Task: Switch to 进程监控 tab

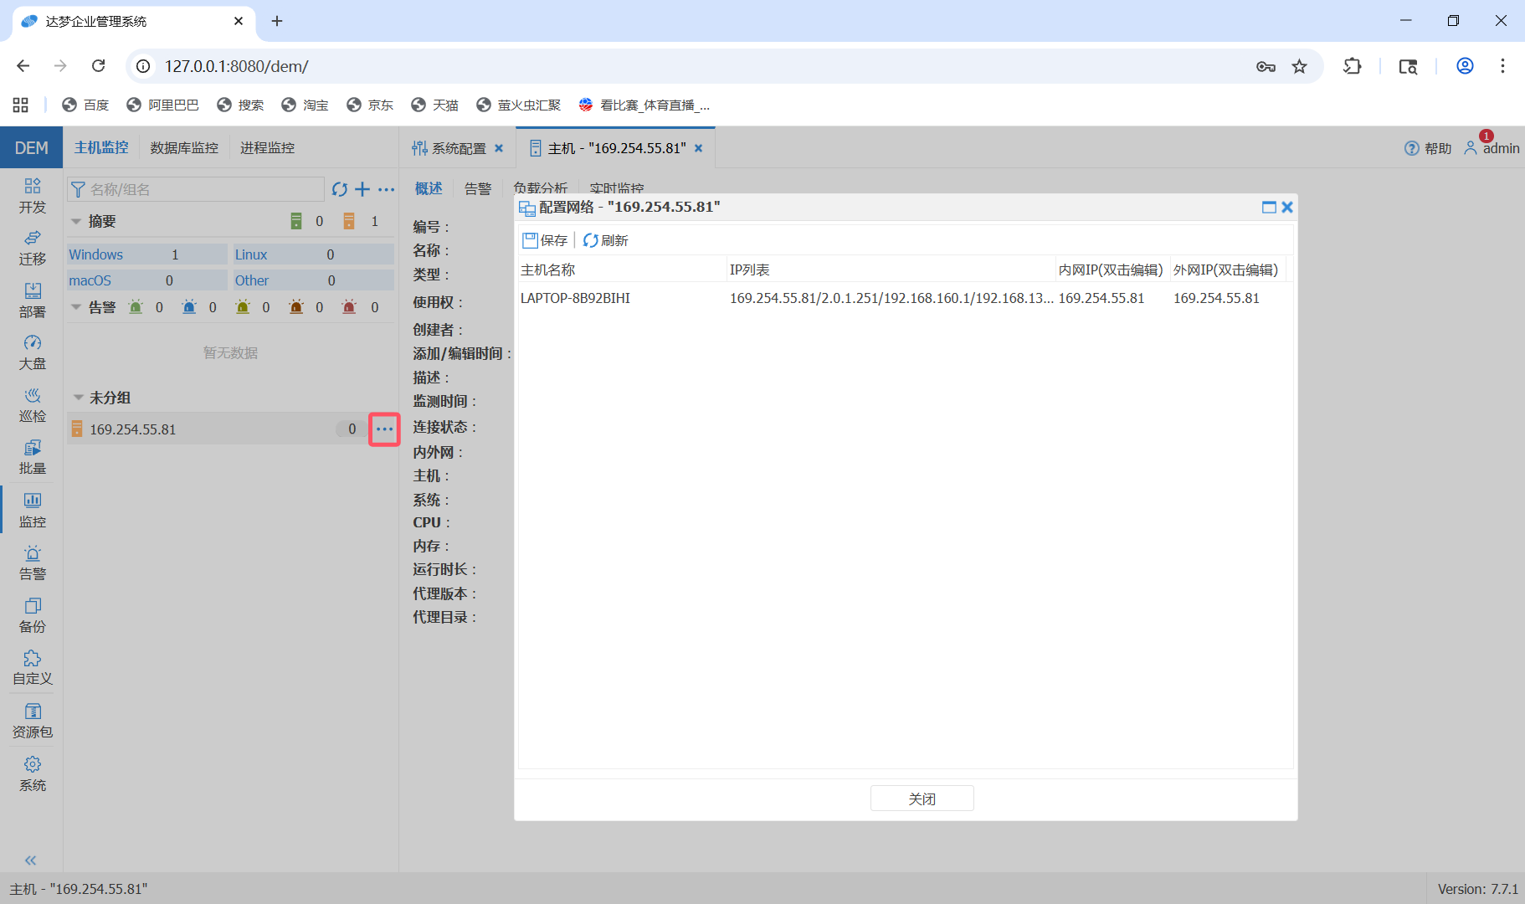Action: 267,148
